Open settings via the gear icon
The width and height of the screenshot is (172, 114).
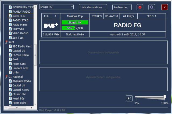152,7
